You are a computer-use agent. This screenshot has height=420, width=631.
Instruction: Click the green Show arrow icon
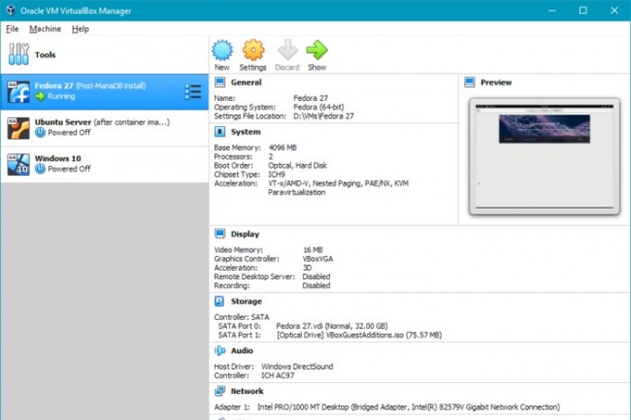(x=316, y=50)
